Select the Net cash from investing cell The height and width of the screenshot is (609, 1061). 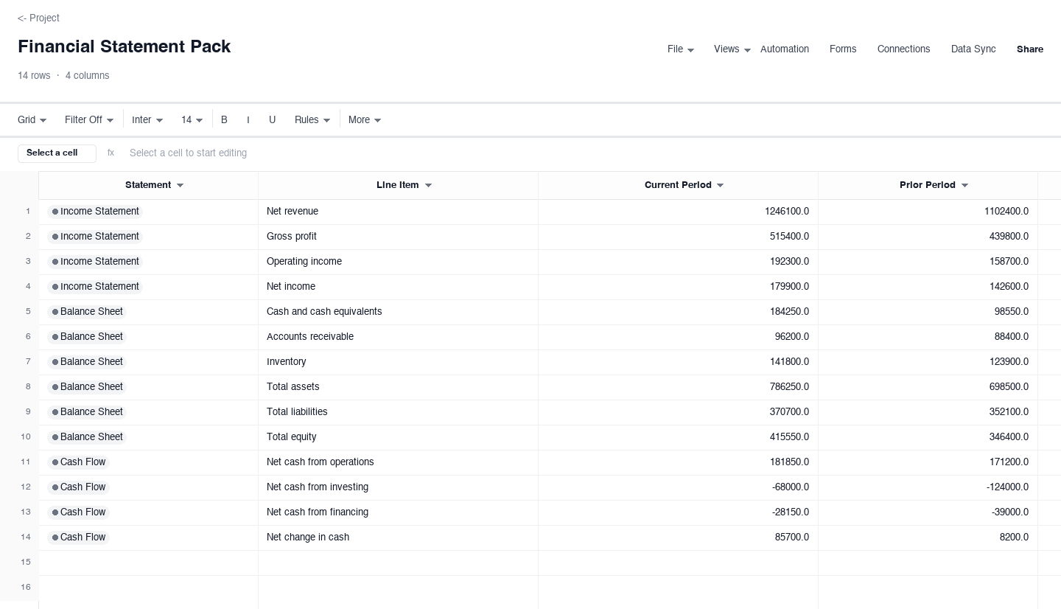[x=398, y=487]
